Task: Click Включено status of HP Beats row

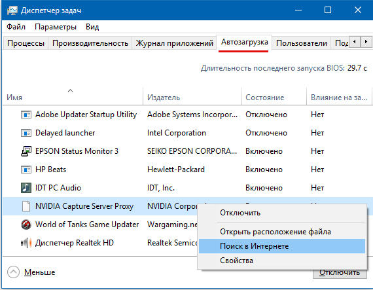Action: pyautogui.click(x=264, y=170)
